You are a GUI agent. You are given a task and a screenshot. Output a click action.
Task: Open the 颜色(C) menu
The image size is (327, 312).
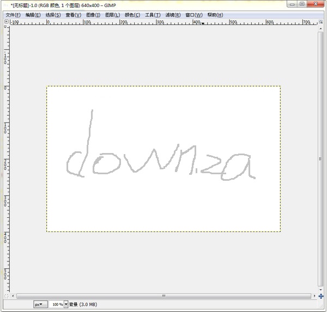[132, 15]
